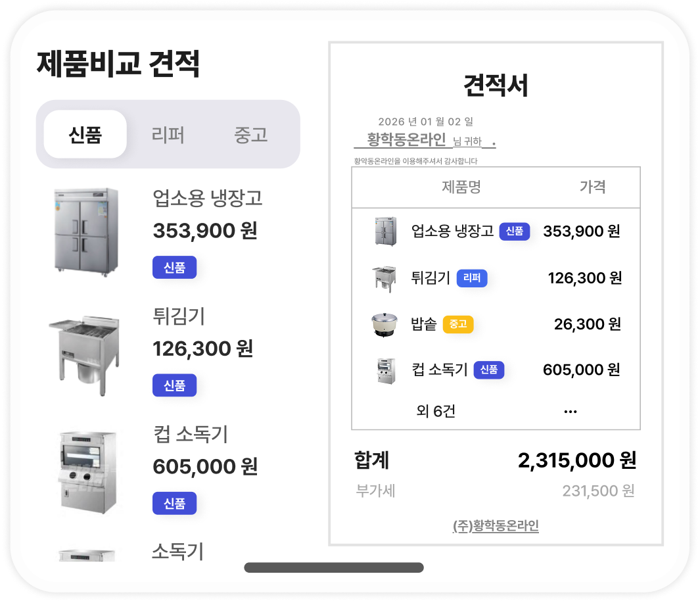Screen dimensions: 700x603
Task: Toggle the 신품 badge under 업소용 냉장고
Action: 174,267
